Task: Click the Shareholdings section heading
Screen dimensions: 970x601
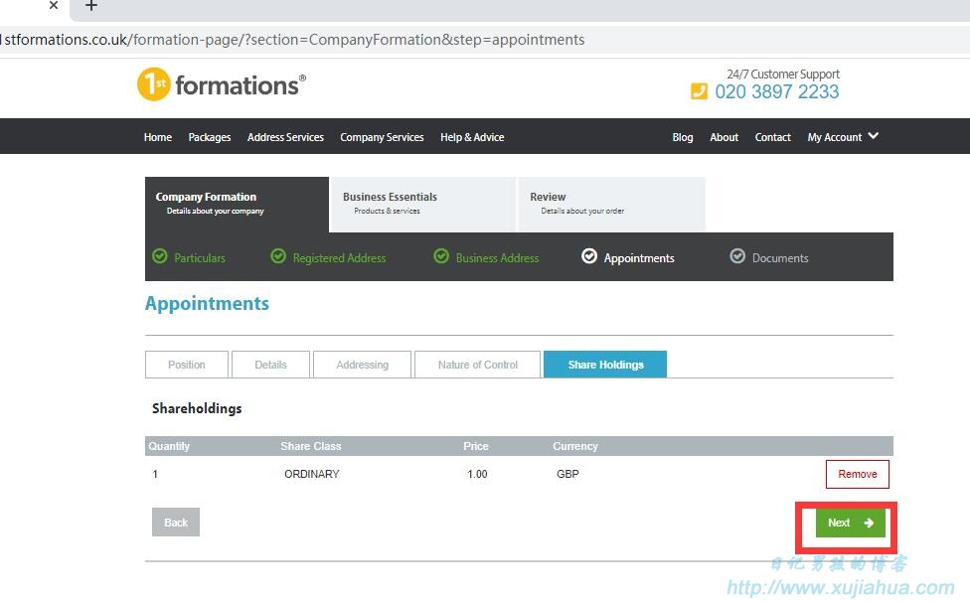Action: (x=197, y=408)
